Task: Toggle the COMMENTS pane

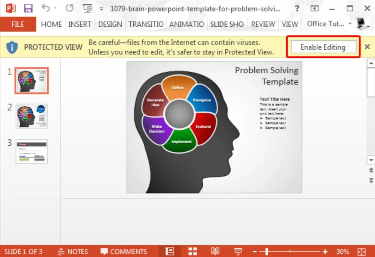Action: click(x=124, y=252)
